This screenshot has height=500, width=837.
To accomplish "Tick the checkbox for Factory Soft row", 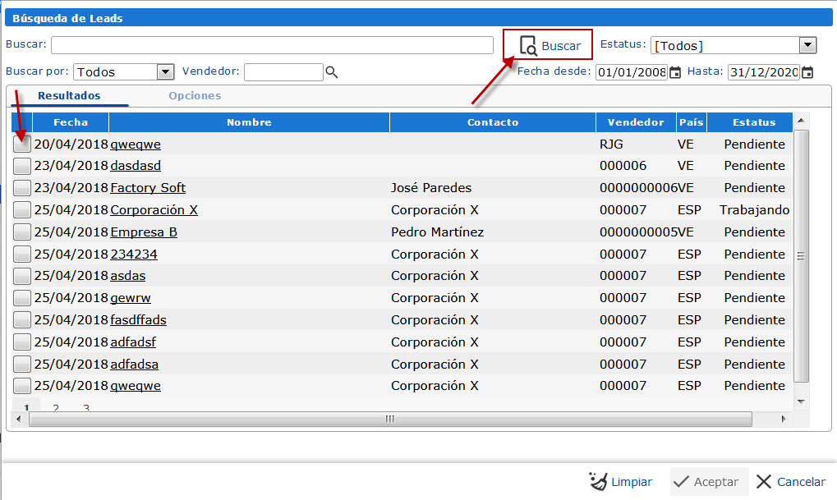I will 22,188.
